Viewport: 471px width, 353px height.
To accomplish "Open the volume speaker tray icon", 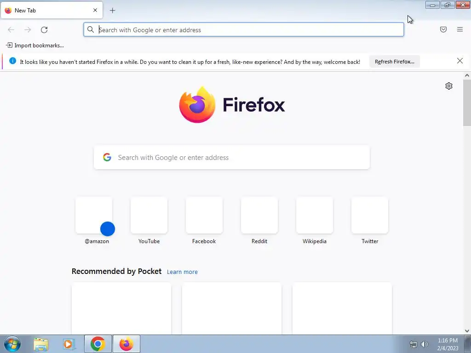I will pos(425,344).
